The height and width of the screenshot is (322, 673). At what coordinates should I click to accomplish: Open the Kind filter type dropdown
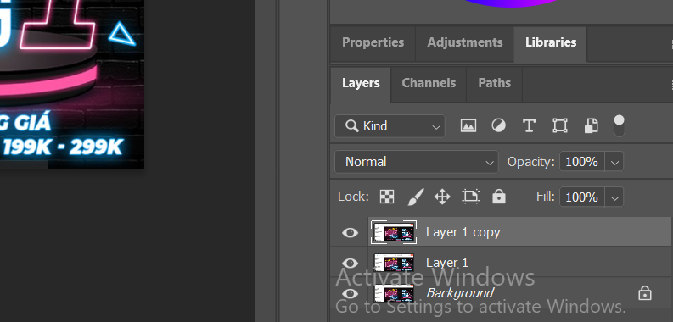coord(390,126)
